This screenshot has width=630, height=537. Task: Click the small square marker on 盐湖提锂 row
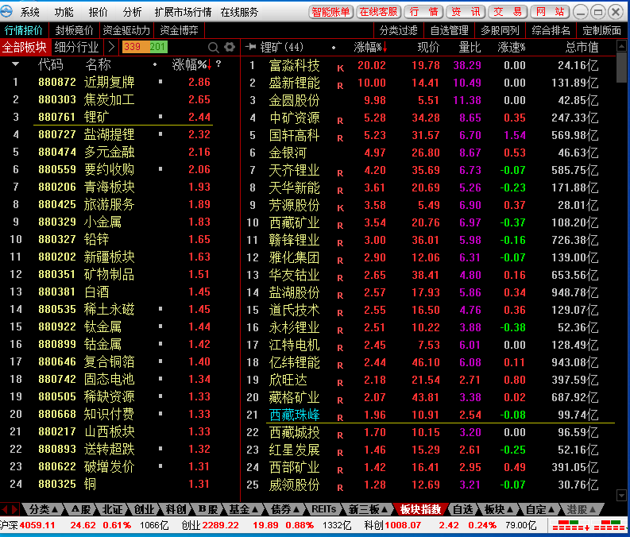(x=160, y=133)
